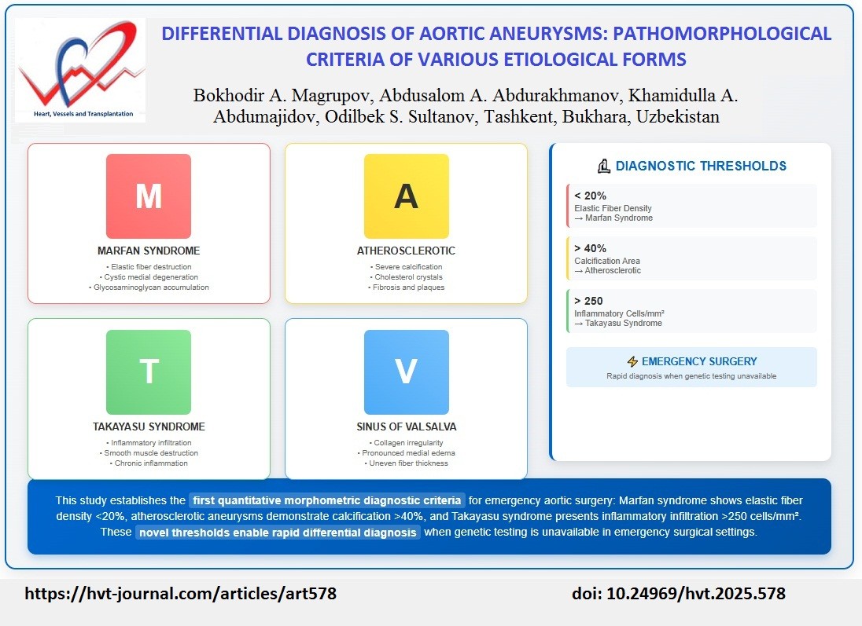The height and width of the screenshot is (626, 862).
Task: Click 'Severe calcification' bullet
Action: pos(407,267)
